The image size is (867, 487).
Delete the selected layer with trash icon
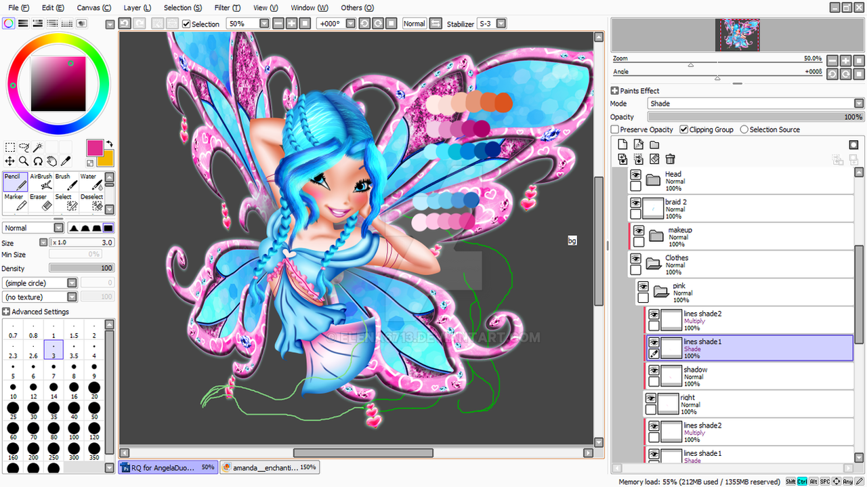[x=670, y=159]
